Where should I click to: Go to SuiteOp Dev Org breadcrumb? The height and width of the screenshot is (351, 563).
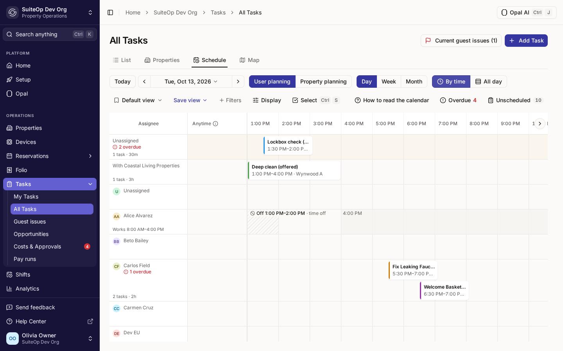pos(176,12)
